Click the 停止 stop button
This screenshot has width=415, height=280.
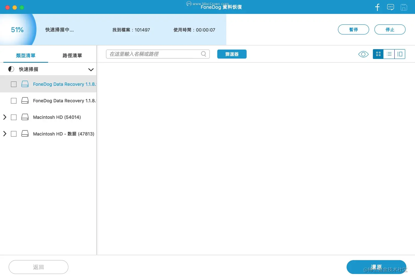coord(390,30)
